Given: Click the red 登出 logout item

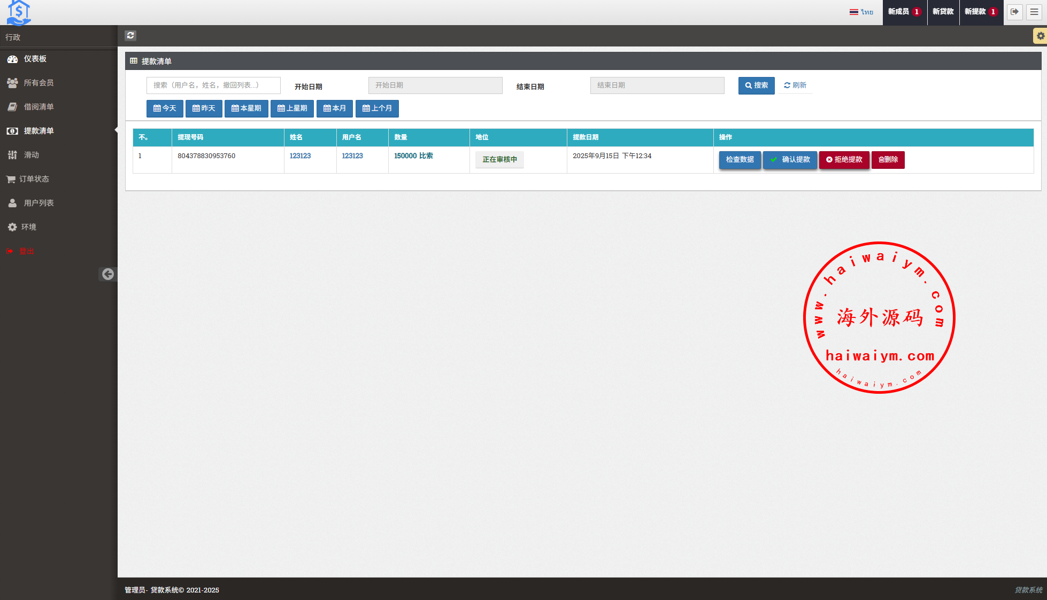Looking at the screenshot, I should [x=26, y=251].
